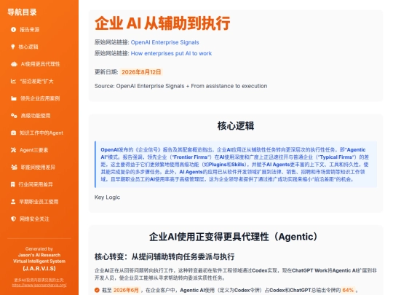Open the jasonandjarvis.org link in sidebar footer
Screen dimensions: 393x295
39,286
